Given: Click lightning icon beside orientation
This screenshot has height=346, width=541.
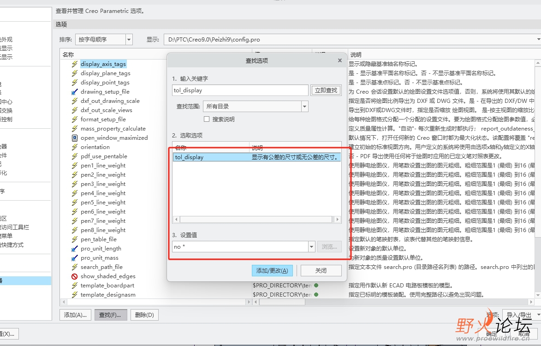Looking at the screenshot, I should [x=75, y=147].
